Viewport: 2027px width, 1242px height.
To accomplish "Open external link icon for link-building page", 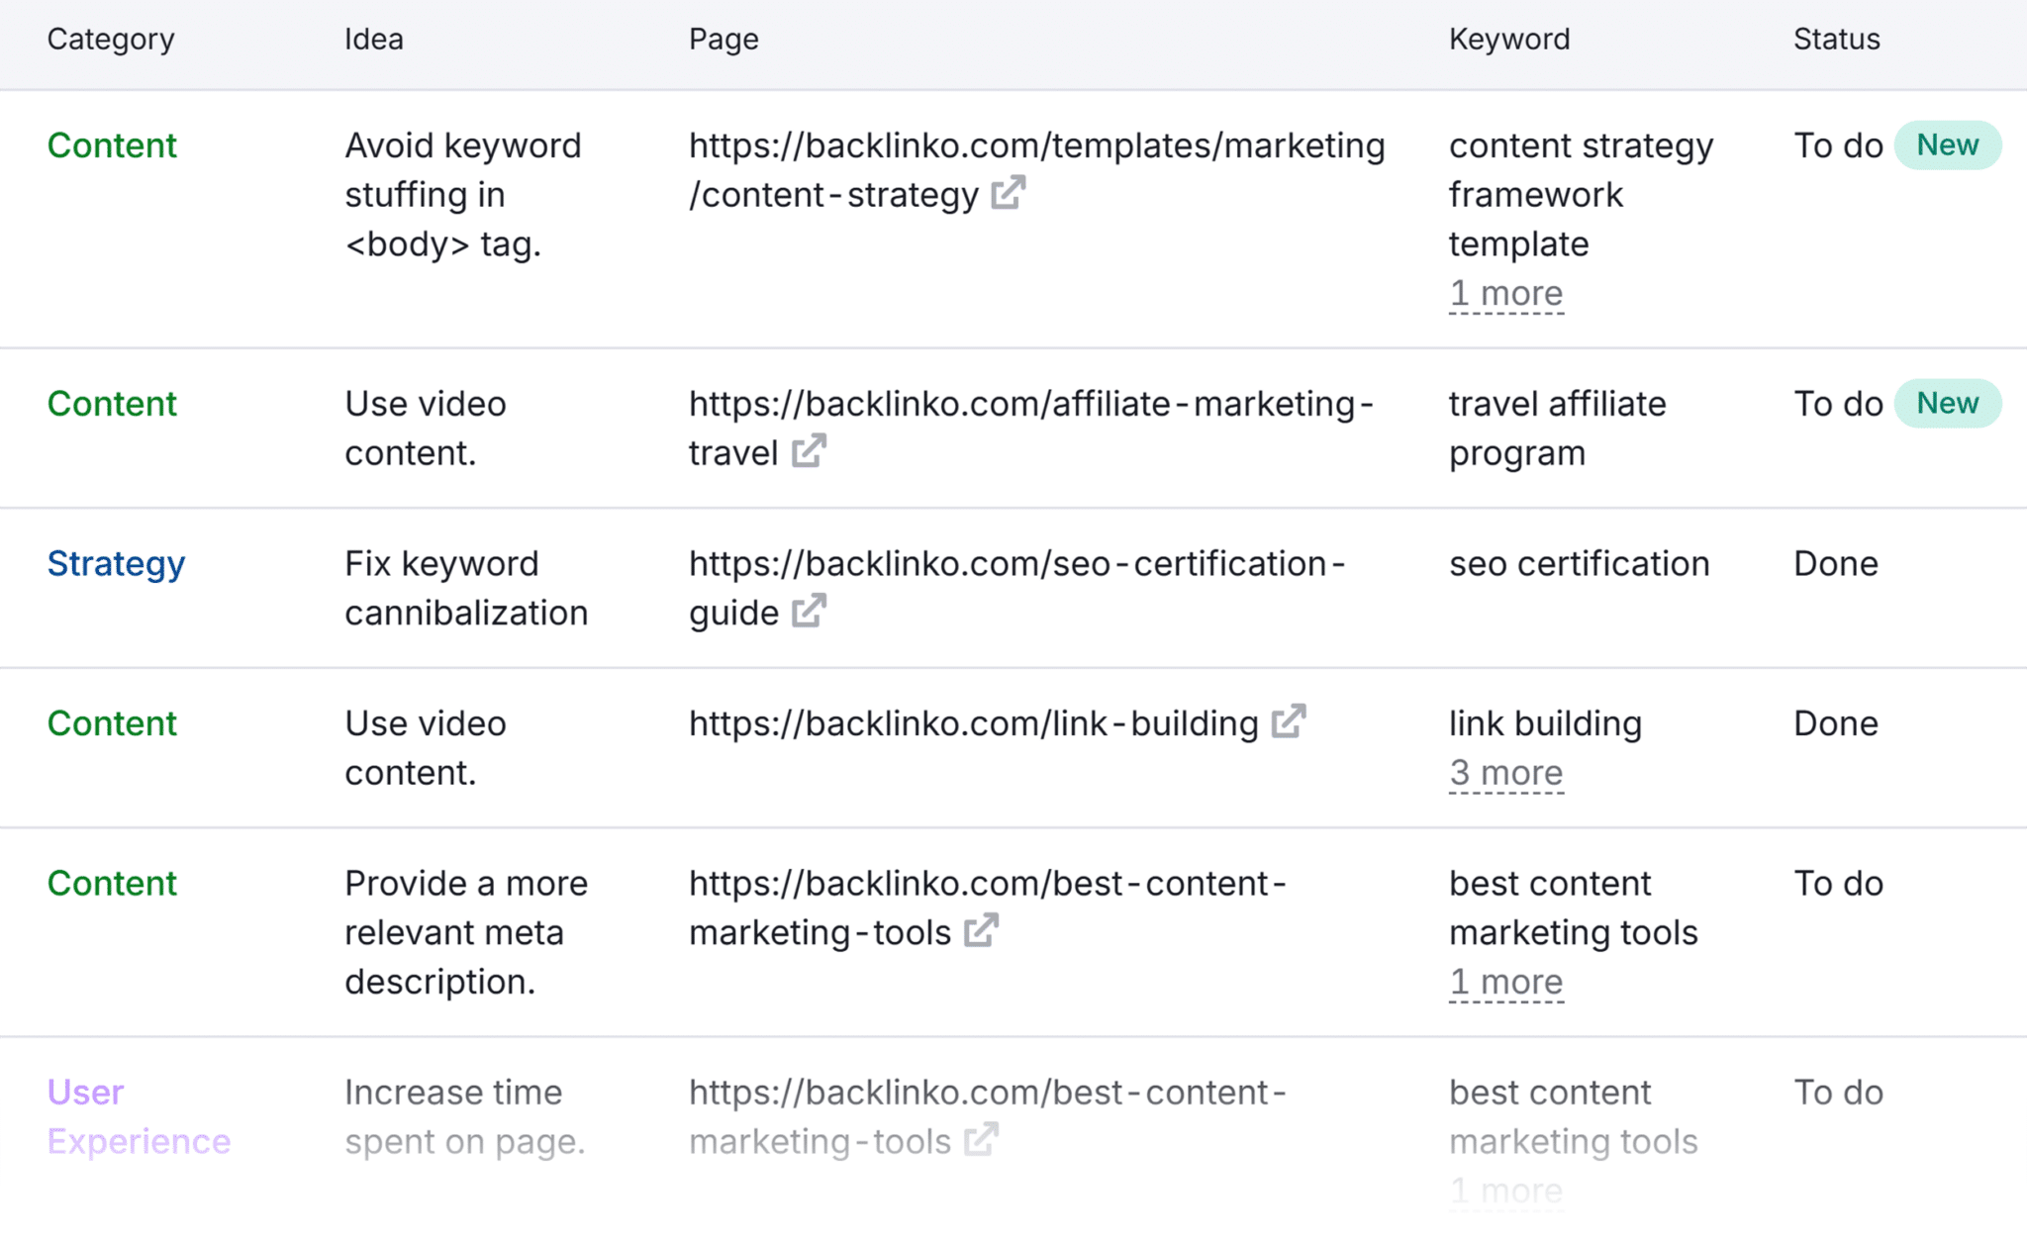I will tap(1289, 721).
